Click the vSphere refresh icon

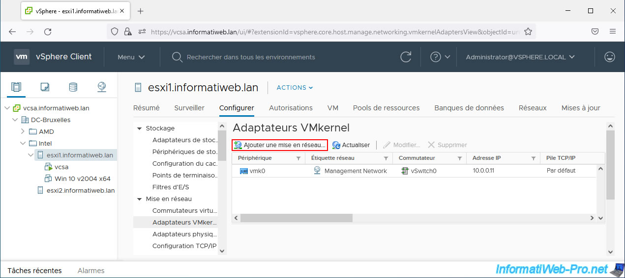point(406,57)
